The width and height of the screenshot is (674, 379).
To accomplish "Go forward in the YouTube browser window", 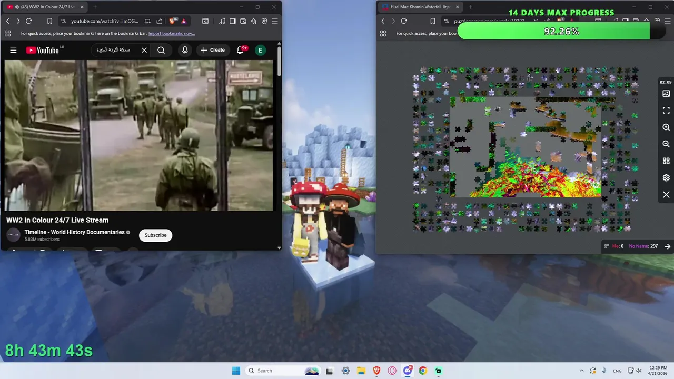I will (x=18, y=21).
